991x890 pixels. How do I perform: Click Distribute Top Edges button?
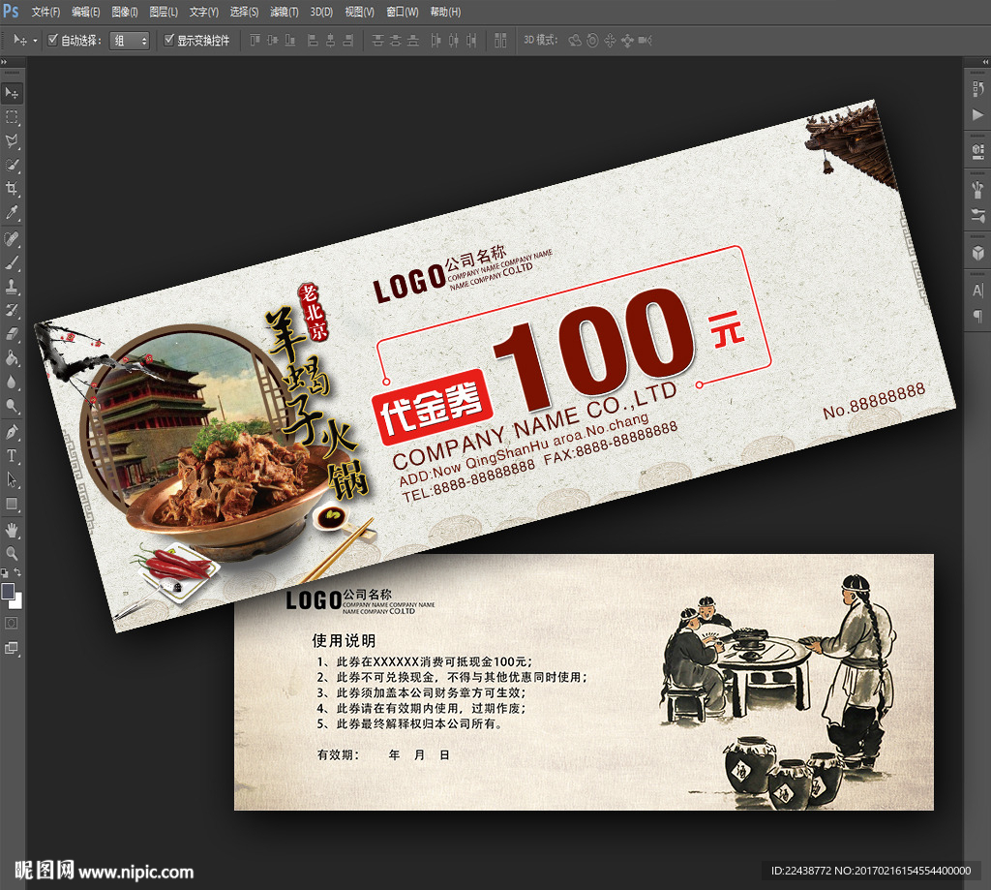[377, 41]
